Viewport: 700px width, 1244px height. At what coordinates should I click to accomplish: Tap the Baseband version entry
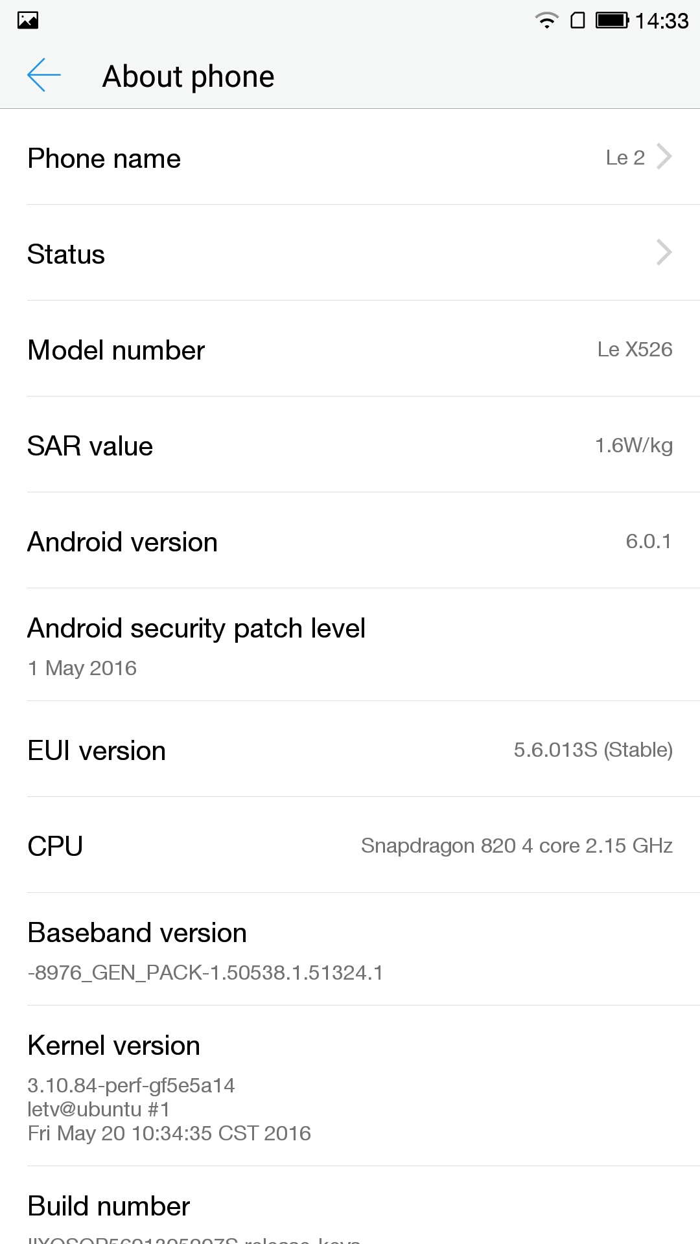coord(350,950)
